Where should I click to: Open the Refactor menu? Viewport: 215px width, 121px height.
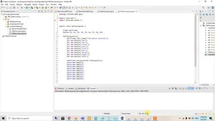click(19, 4)
